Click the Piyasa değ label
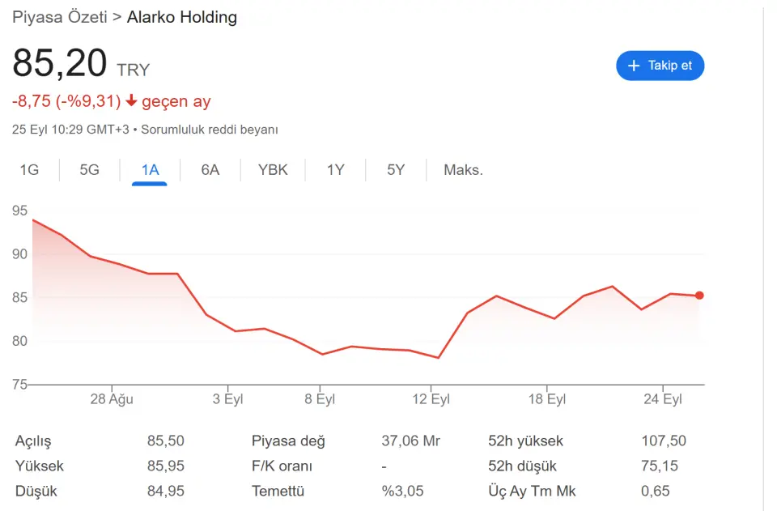Viewport: 777px width, 511px height. [x=288, y=441]
